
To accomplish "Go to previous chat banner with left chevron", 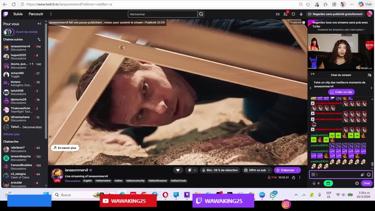I will 311,88.
